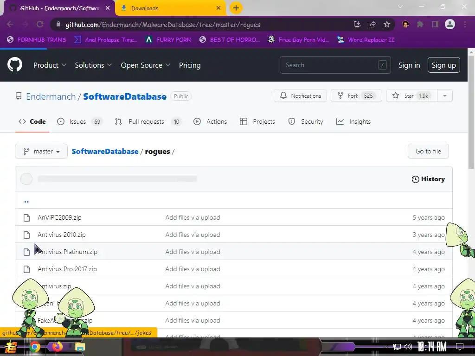This screenshot has width=475, height=356.
Task: Open the Projects tab
Action: tap(257, 122)
